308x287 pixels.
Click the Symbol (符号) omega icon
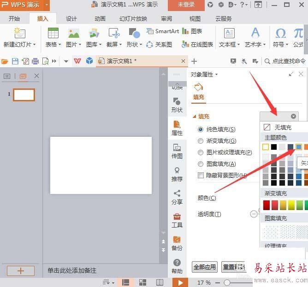click(280, 33)
